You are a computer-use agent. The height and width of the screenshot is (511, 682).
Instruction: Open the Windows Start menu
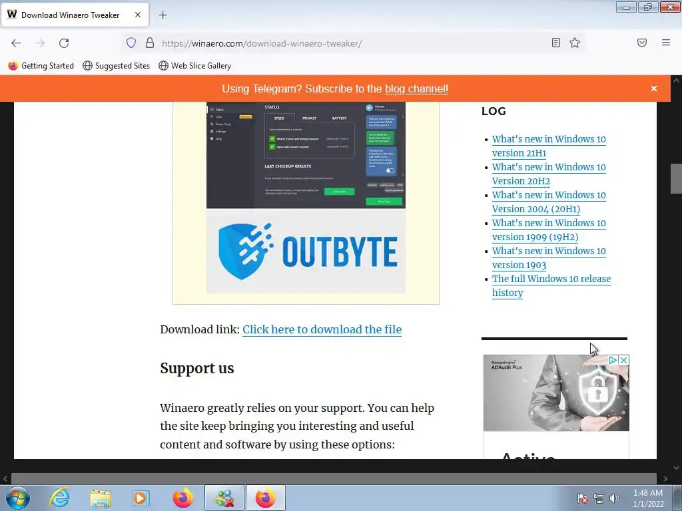(18, 498)
